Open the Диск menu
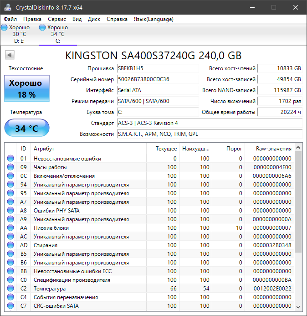 [x=94, y=19]
